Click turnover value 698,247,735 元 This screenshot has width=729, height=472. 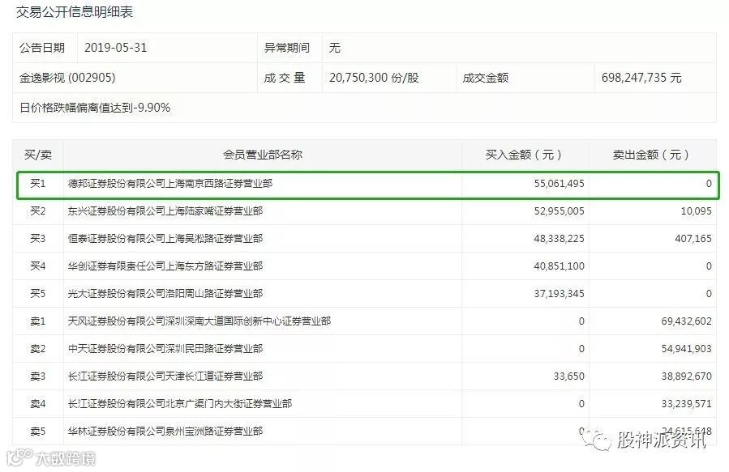point(641,78)
